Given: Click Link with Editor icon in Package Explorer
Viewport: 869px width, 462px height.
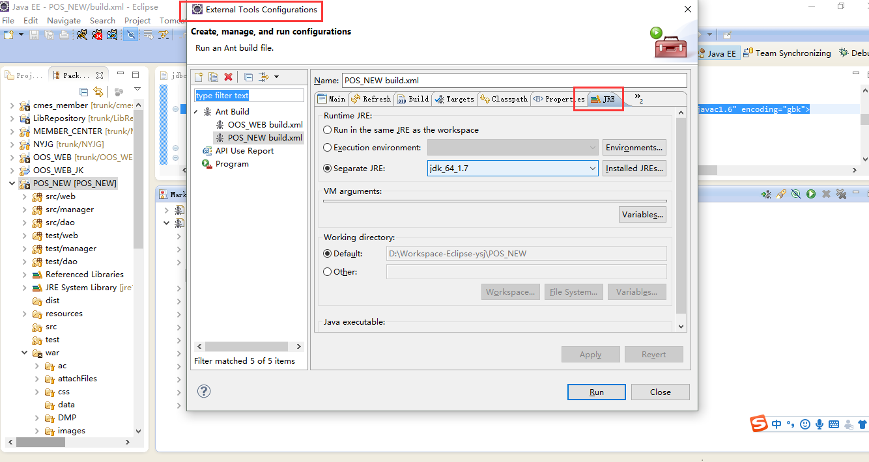Looking at the screenshot, I should click(98, 92).
